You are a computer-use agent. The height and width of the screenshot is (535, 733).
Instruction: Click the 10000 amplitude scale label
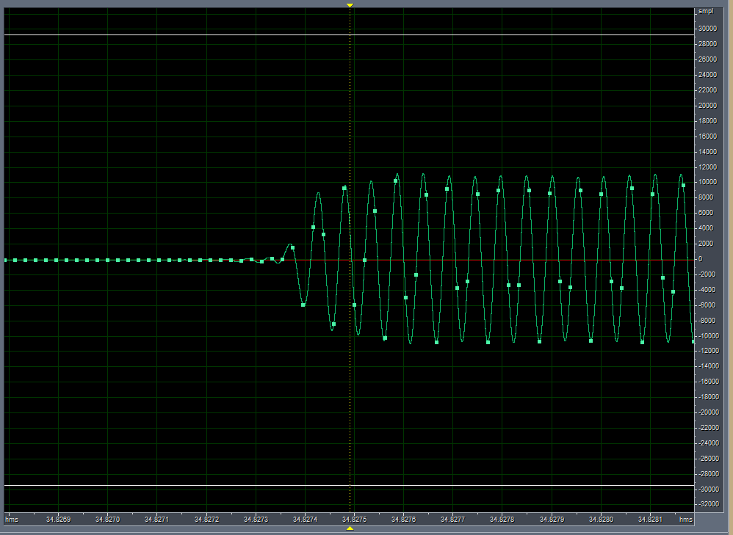(707, 182)
